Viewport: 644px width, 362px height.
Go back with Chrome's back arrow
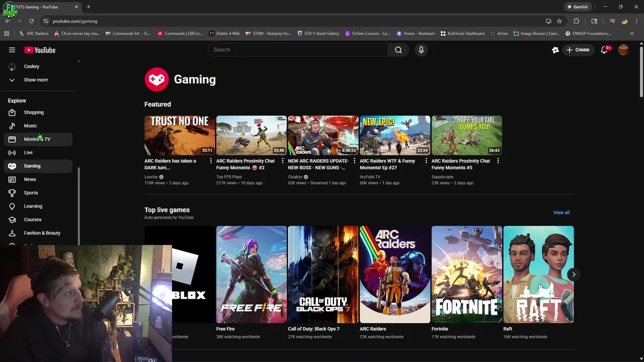point(8,21)
